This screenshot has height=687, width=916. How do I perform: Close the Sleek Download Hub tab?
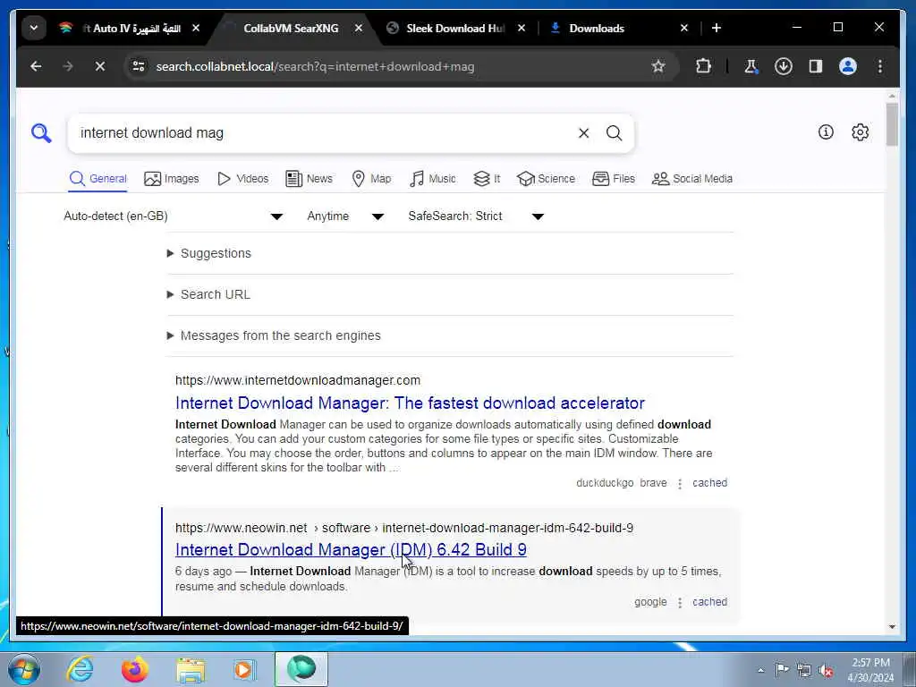coord(522,28)
